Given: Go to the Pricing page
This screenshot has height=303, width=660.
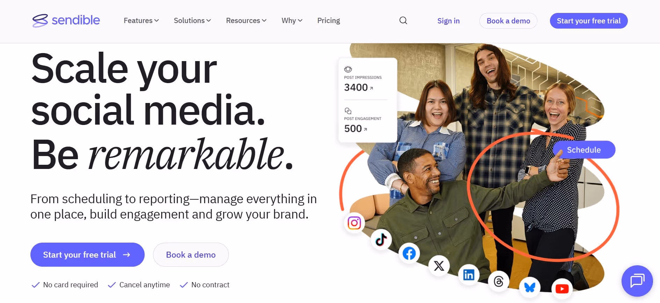Looking at the screenshot, I should click(x=328, y=21).
